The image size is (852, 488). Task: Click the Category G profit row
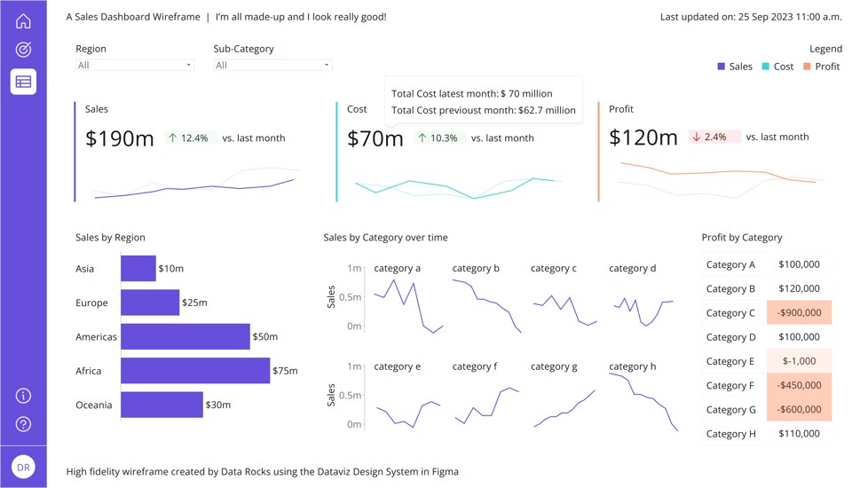pyautogui.click(x=767, y=409)
